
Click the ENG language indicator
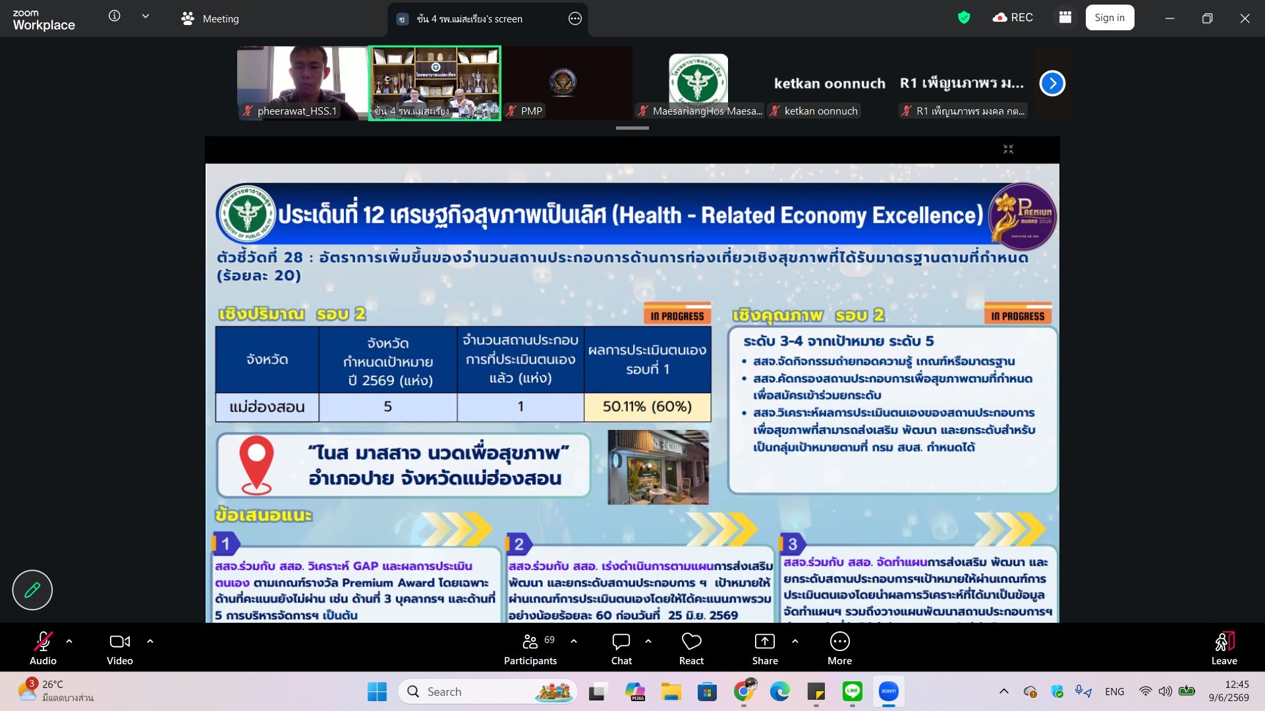1115,692
